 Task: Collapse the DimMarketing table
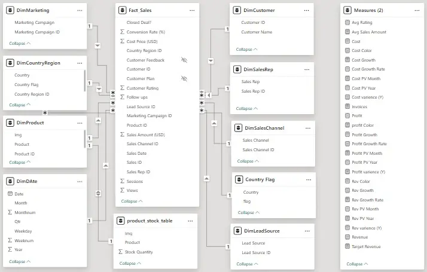click(x=20, y=43)
